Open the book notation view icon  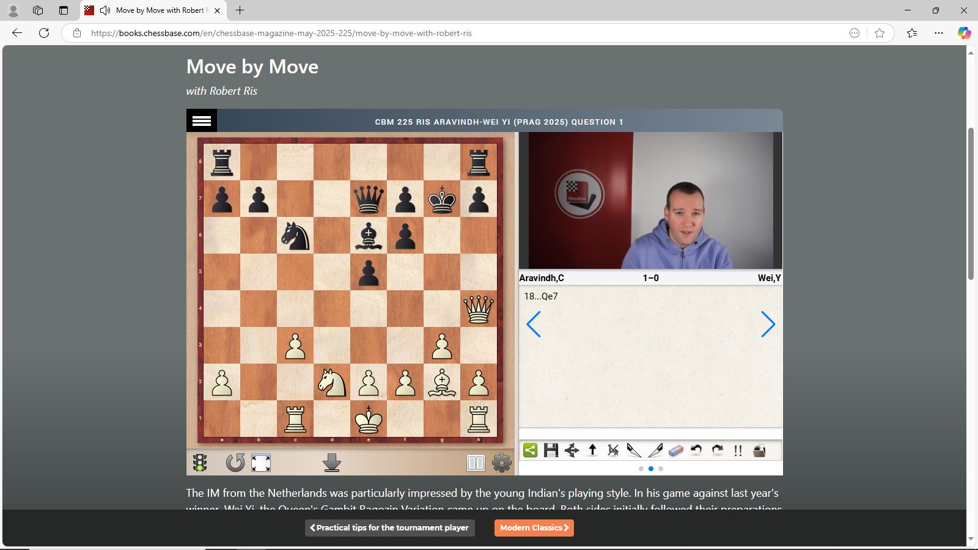point(476,463)
